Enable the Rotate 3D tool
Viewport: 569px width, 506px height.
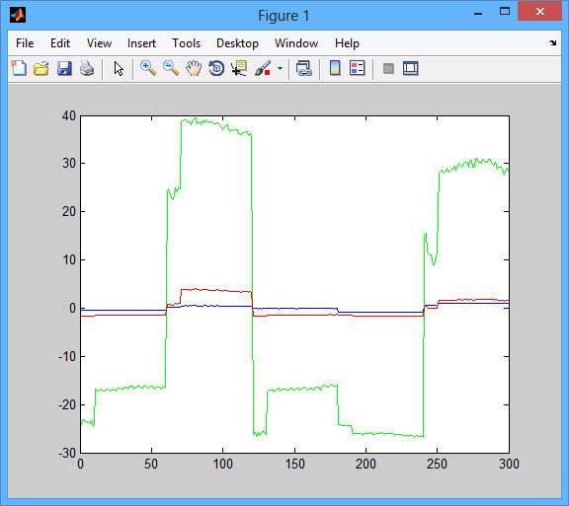(x=216, y=68)
